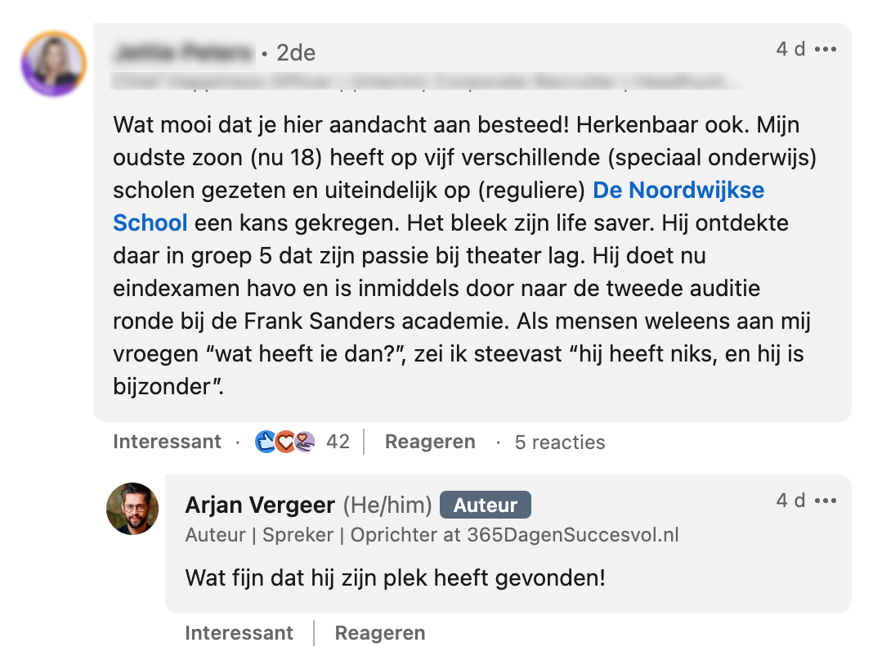Mark the top comment as Interessant

tap(167, 442)
